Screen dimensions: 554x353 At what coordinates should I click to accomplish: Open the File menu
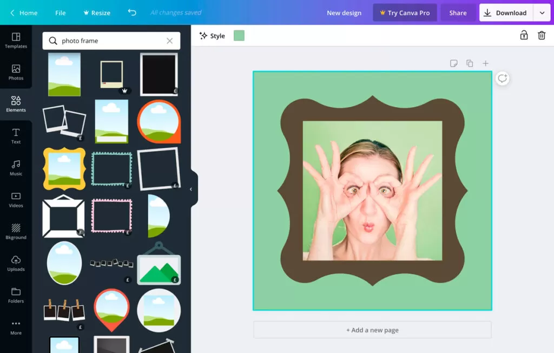(61, 13)
